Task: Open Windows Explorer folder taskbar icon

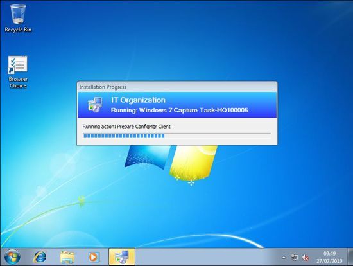Action: coord(67,257)
